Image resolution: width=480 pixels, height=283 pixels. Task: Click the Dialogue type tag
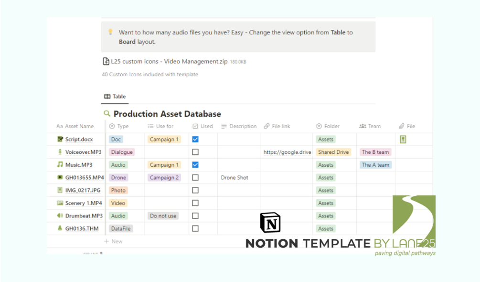[122, 152]
